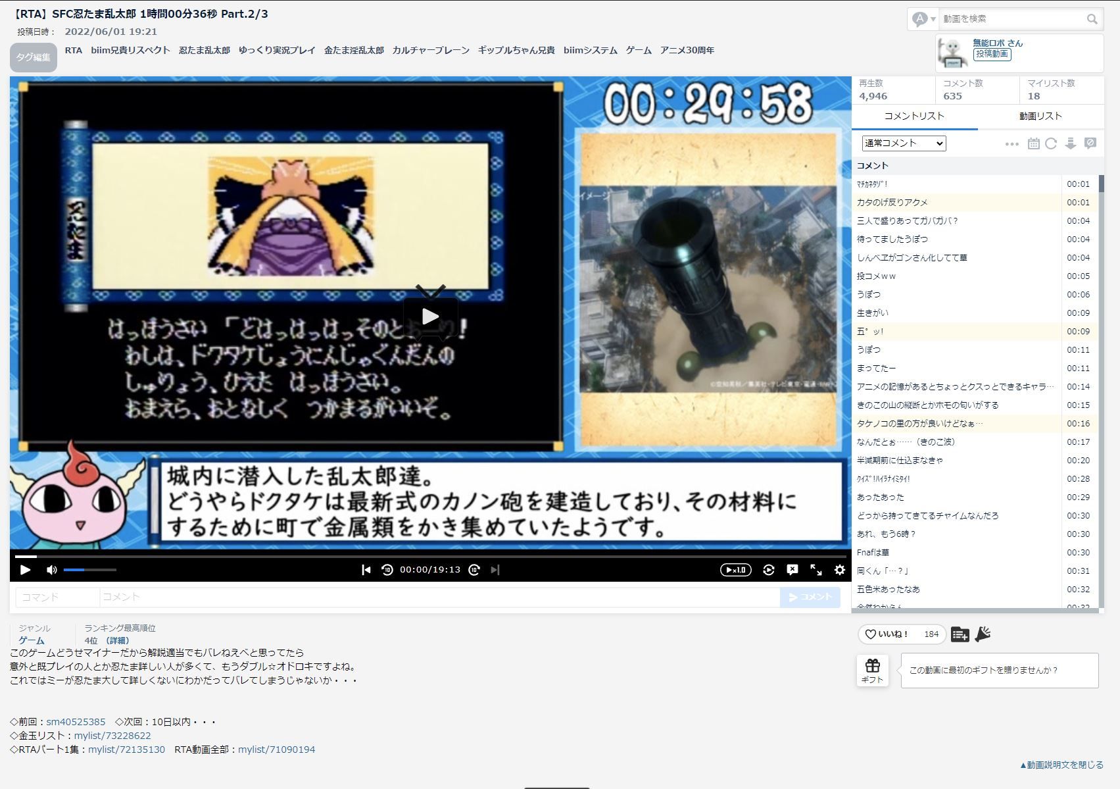Jump to video start with skip-back icon

[366, 570]
